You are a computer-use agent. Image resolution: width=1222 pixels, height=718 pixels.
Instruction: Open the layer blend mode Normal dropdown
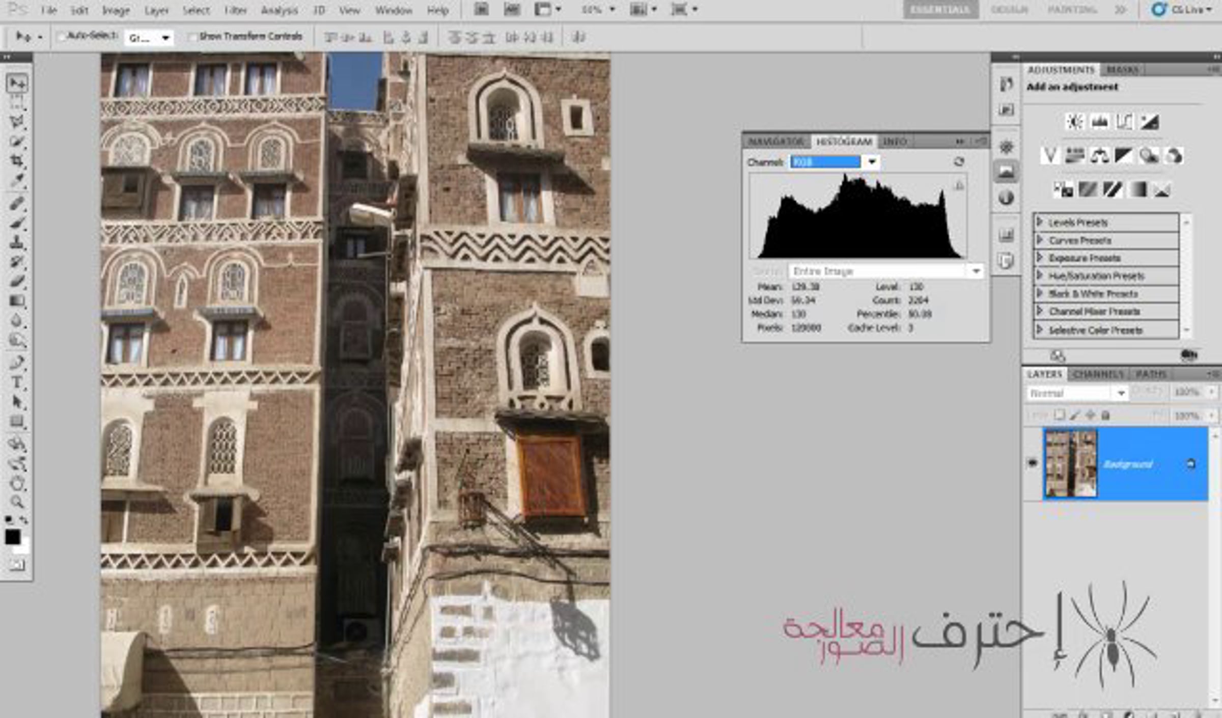pos(1076,393)
